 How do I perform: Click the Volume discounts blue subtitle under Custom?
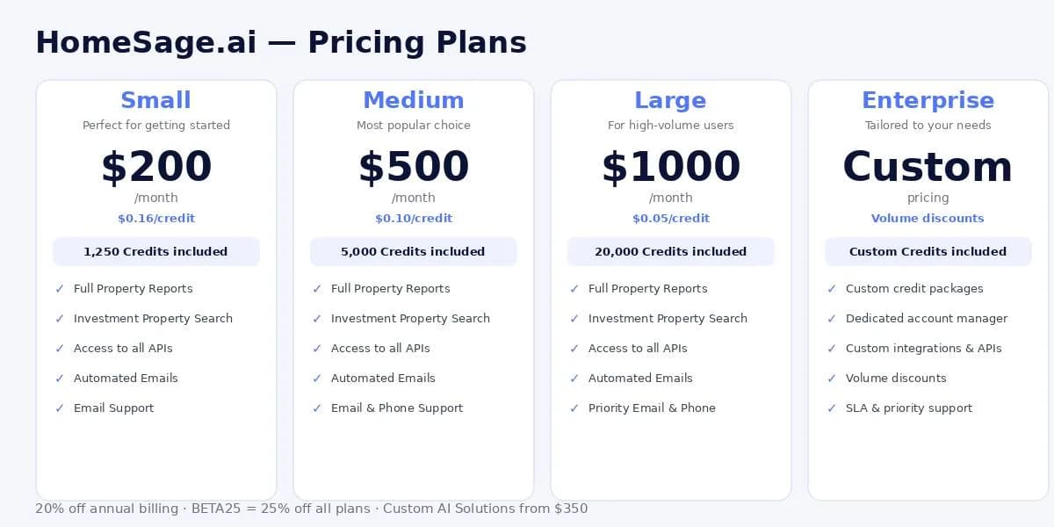tap(928, 219)
